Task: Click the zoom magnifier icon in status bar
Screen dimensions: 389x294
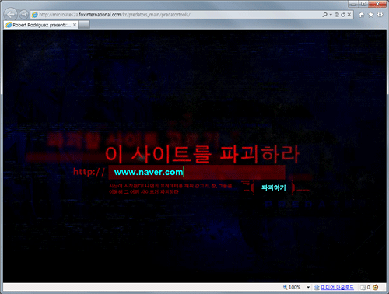Action: click(285, 287)
